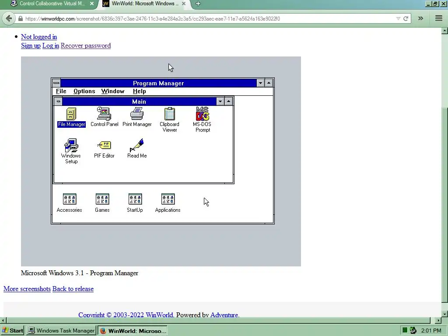Open Program Manager's File menu
This screenshot has width=448, height=336.
coord(61,91)
